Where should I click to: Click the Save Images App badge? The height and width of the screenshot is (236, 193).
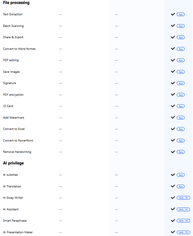[181, 72]
